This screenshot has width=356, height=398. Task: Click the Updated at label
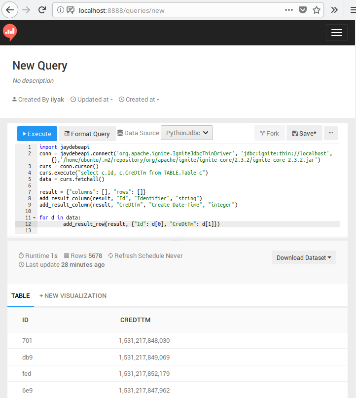(x=91, y=100)
